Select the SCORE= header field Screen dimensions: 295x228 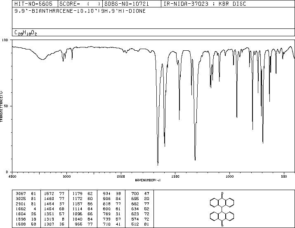pyautogui.click(x=80, y=4)
